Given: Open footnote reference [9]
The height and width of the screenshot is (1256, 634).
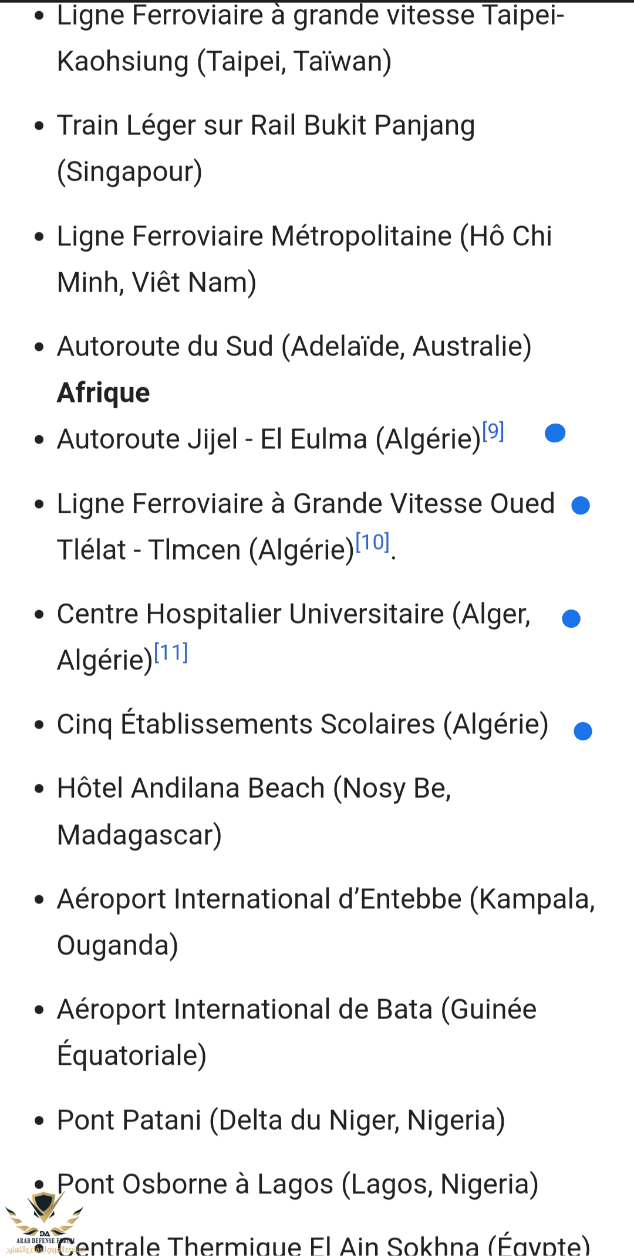Looking at the screenshot, I should click(x=493, y=432).
